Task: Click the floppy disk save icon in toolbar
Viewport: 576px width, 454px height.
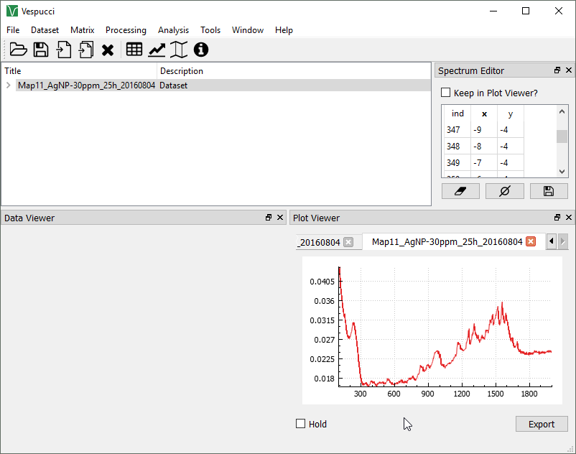Action: [x=41, y=50]
